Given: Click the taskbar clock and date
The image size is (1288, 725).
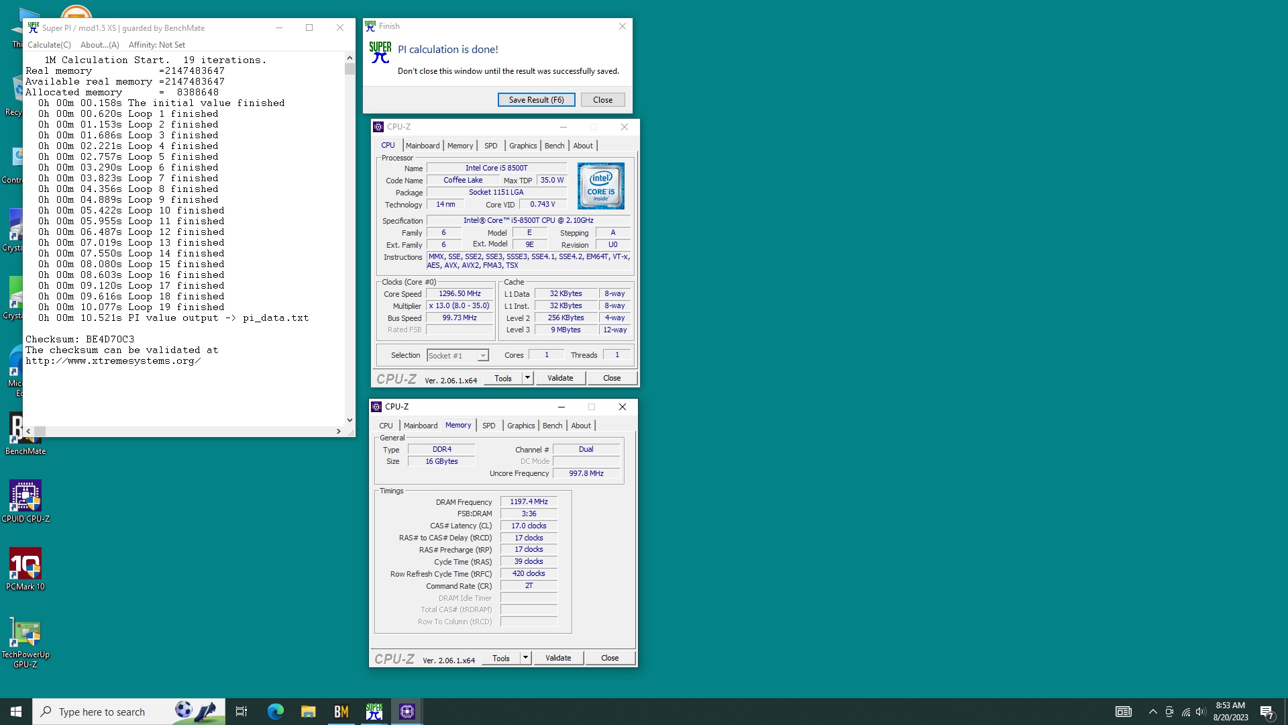Looking at the screenshot, I should (1230, 712).
